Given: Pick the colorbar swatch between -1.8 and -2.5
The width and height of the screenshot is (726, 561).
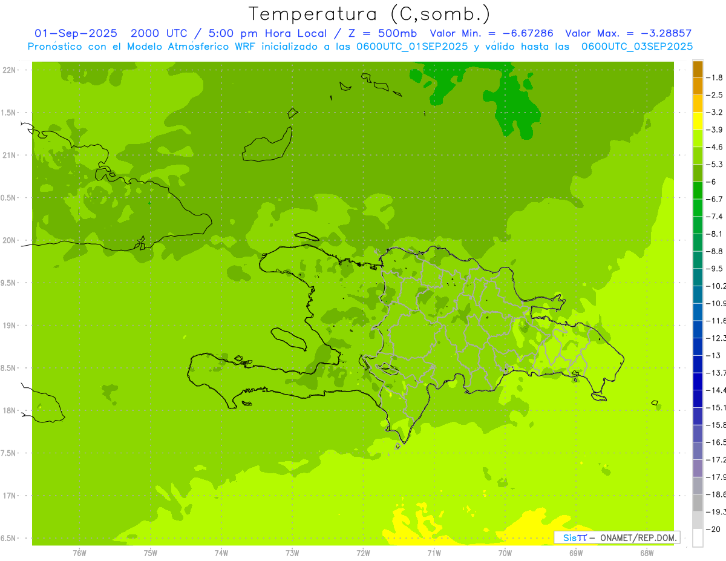Looking at the screenshot, I should 698,86.
